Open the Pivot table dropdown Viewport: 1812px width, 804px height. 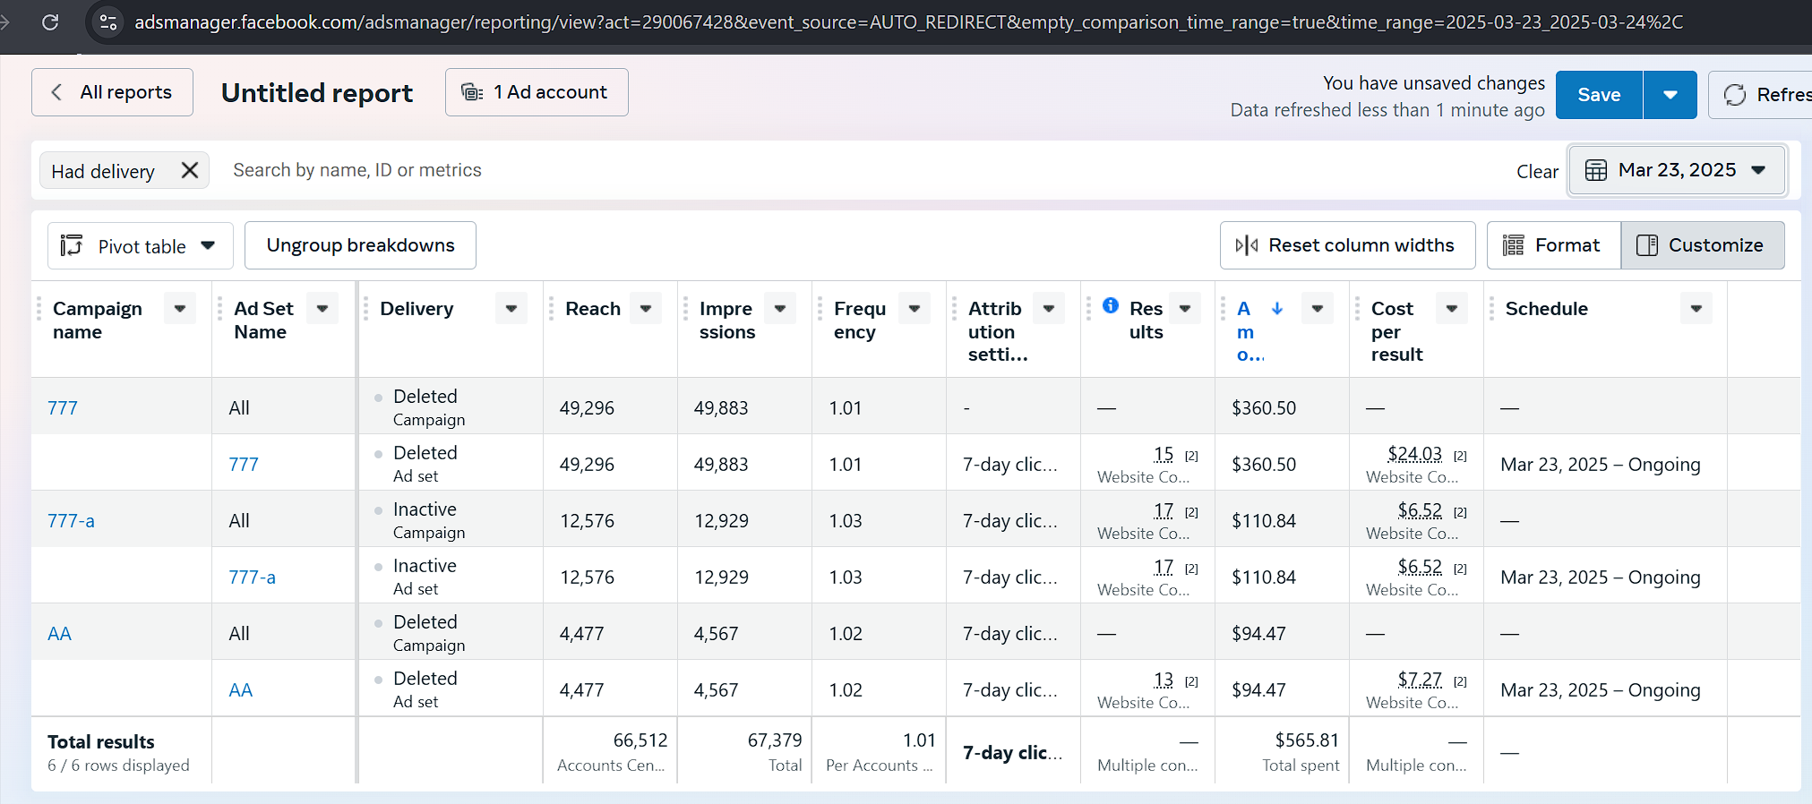pyautogui.click(x=140, y=246)
